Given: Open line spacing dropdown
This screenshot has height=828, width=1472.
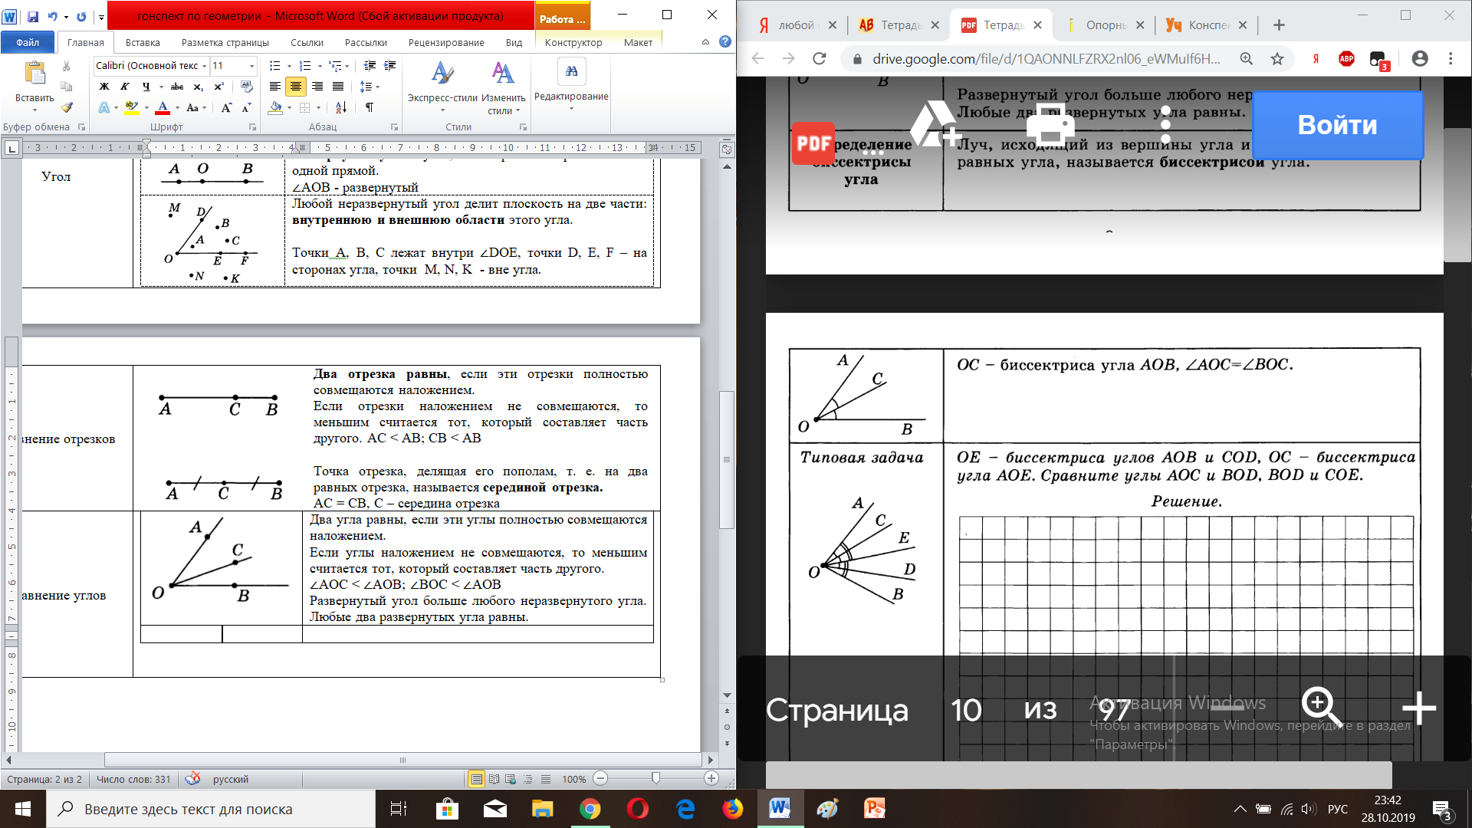Looking at the screenshot, I should (369, 87).
